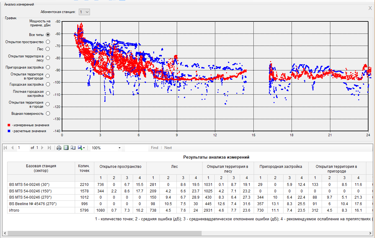
Task: Open page setup
Action: [73, 148]
